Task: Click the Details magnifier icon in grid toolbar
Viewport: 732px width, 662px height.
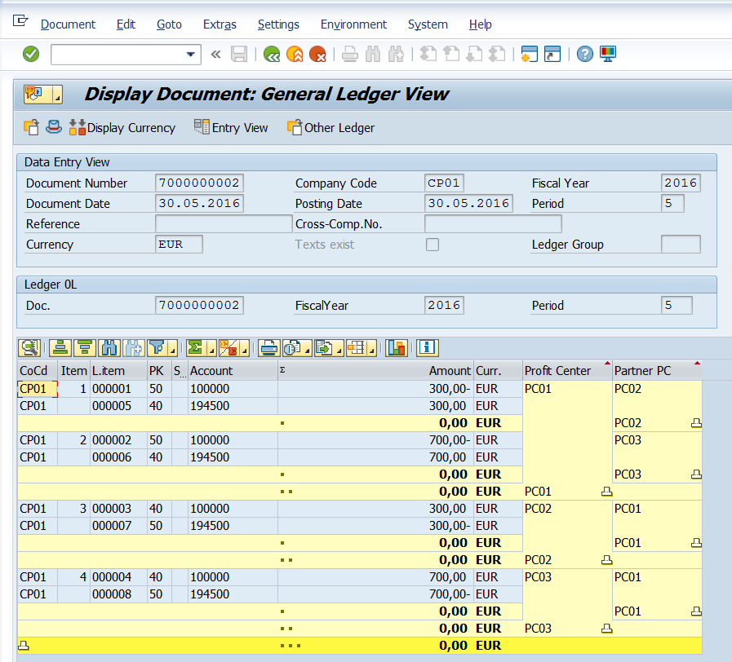Action: [x=29, y=348]
